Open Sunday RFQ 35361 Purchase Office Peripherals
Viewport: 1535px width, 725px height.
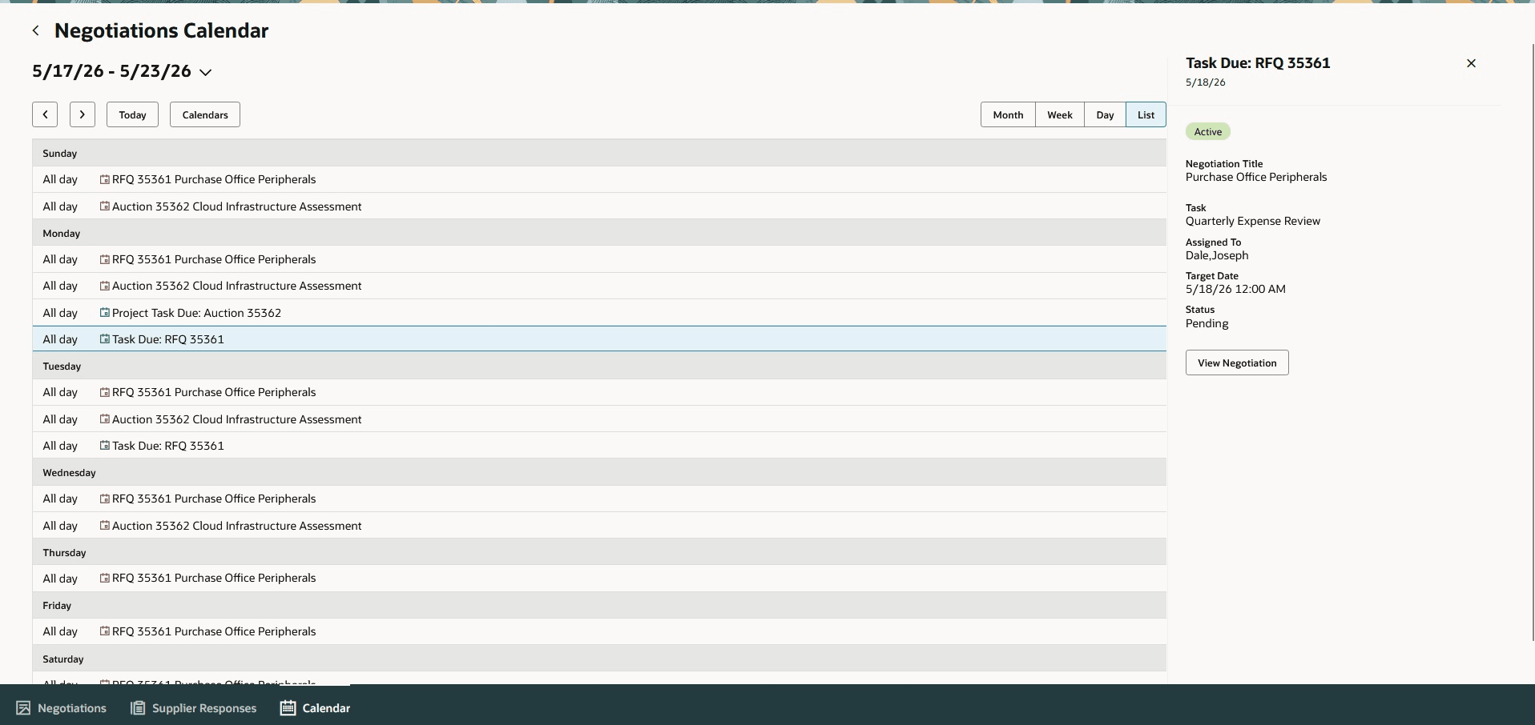[599, 179]
